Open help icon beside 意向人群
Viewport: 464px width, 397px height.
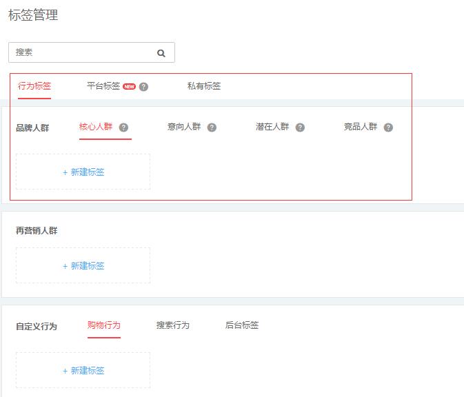point(212,128)
